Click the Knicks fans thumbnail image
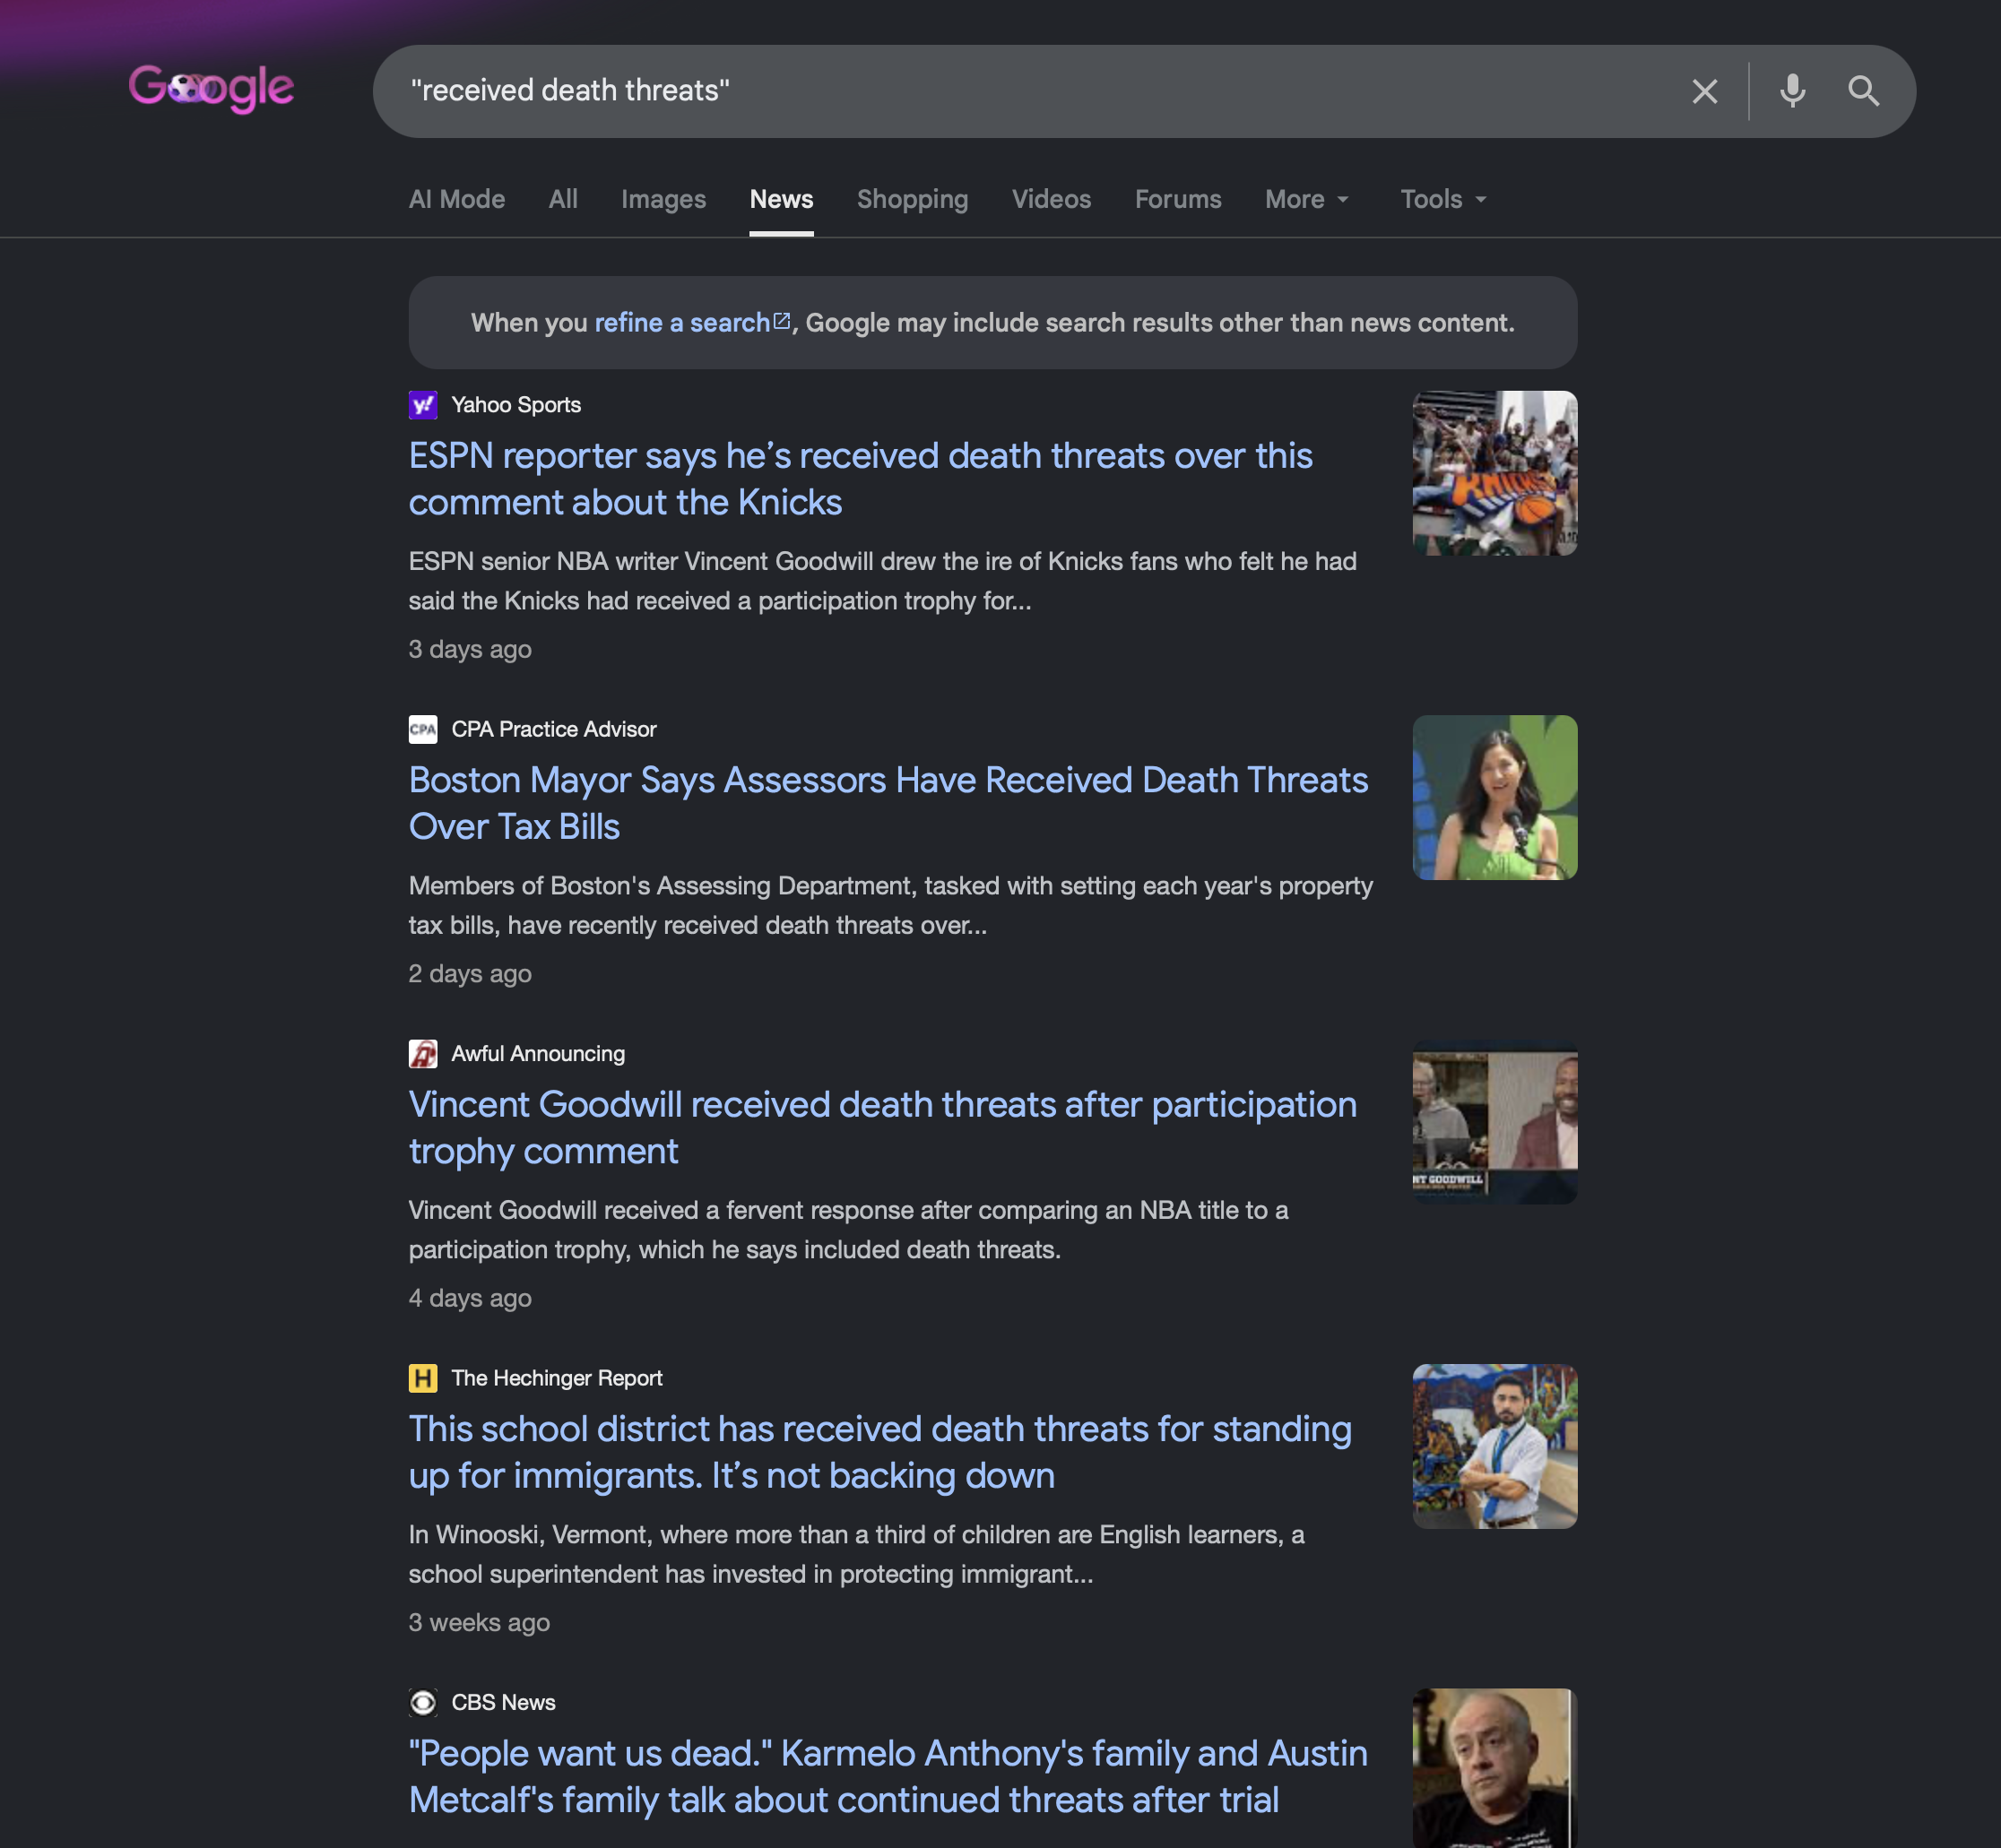2001x1848 pixels. coord(1494,473)
